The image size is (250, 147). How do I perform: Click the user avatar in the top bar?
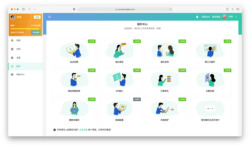coord(225,17)
